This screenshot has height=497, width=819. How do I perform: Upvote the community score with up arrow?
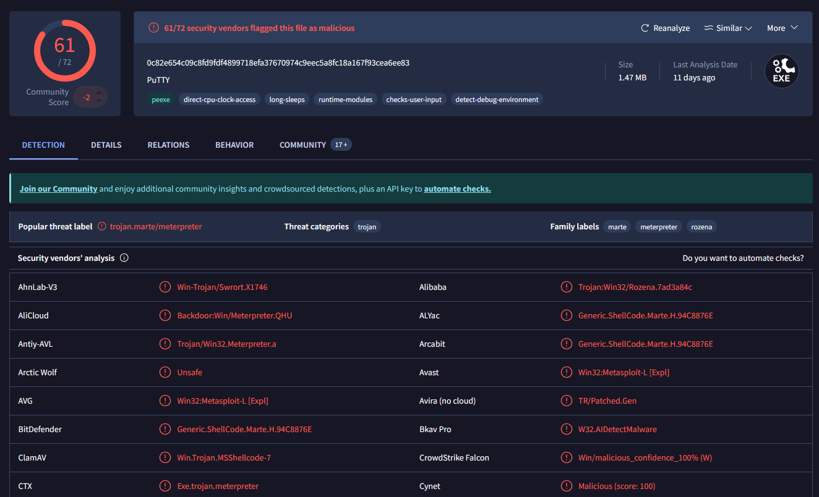(x=100, y=92)
